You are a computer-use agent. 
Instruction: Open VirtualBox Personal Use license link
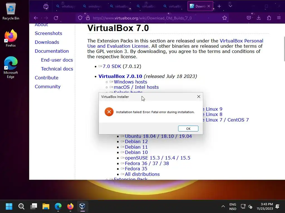(175, 44)
